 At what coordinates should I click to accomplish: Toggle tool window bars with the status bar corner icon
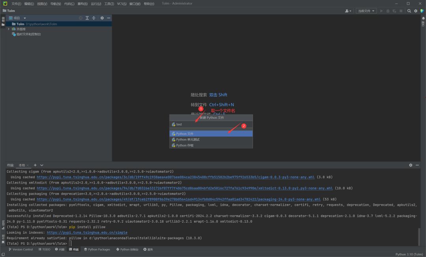click(3, 255)
